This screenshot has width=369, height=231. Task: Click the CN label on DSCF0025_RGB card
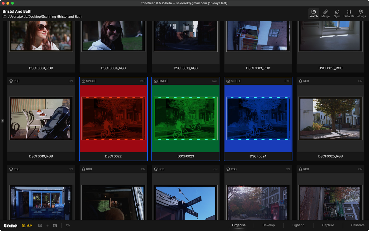360,81
